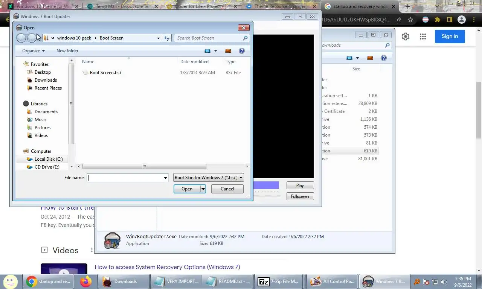Screen dimensions: 482x289
Task: Open a new Chrome tab
Action: [x=407, y=6]
